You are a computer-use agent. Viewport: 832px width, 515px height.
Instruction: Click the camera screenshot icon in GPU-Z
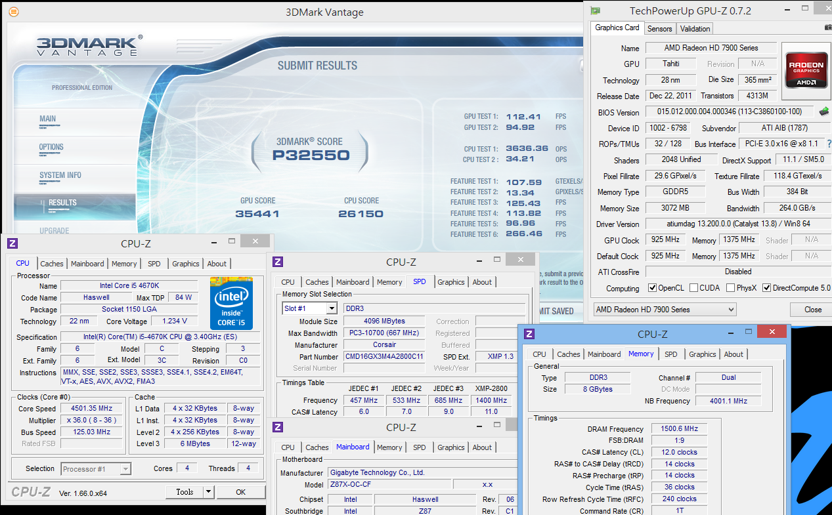827,28
